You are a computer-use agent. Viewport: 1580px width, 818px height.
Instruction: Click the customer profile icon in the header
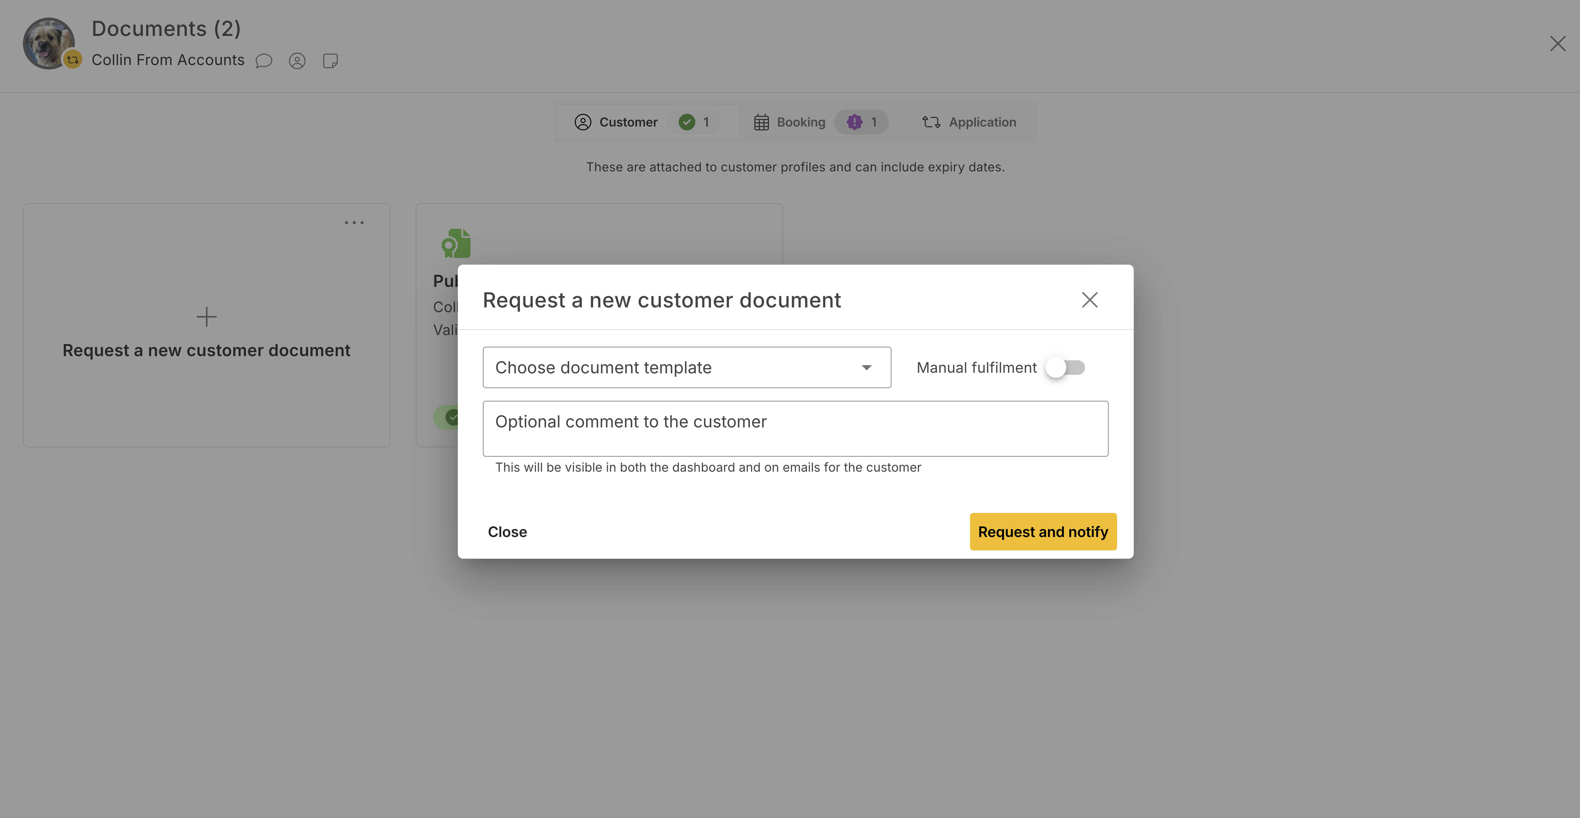click(x=297, y=61)
